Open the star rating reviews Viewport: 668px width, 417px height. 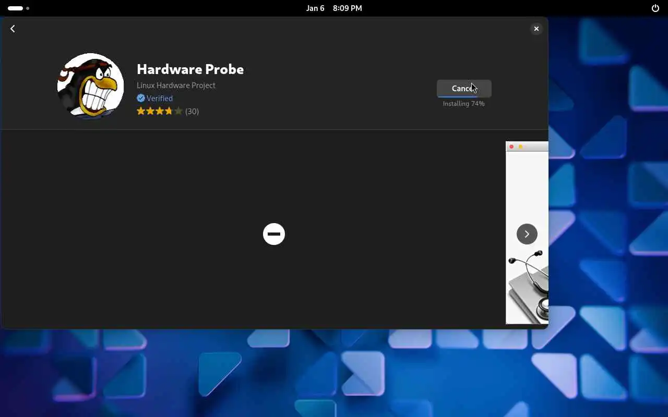pos(160,111)
